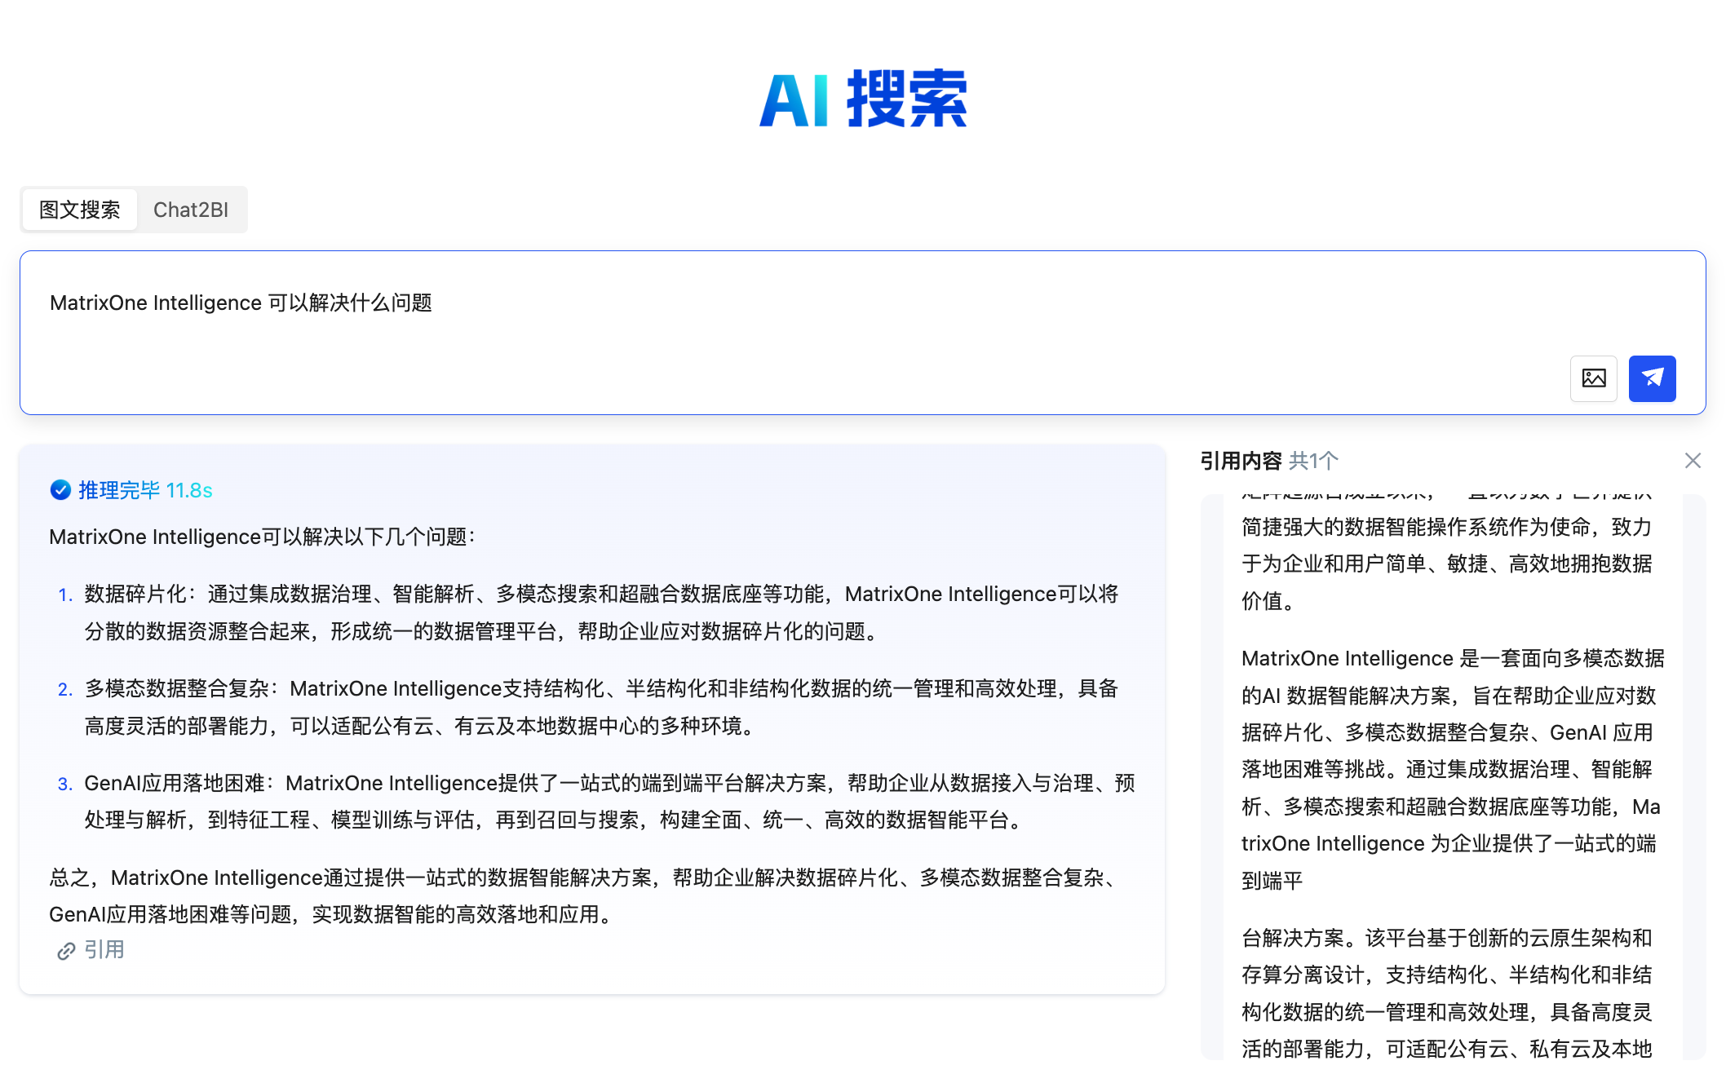Open the 引用 reference link

104,950
